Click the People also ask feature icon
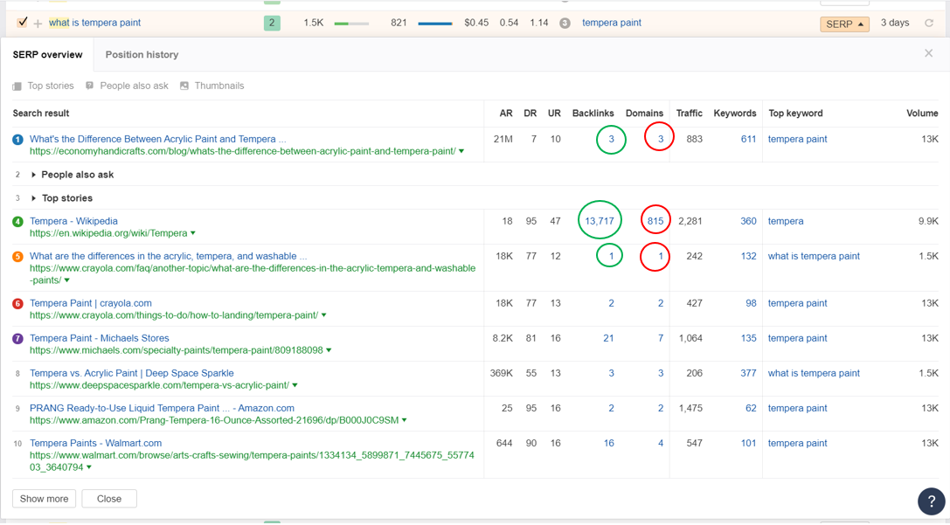This screenshot has height=525, width=950. [90, 86]
